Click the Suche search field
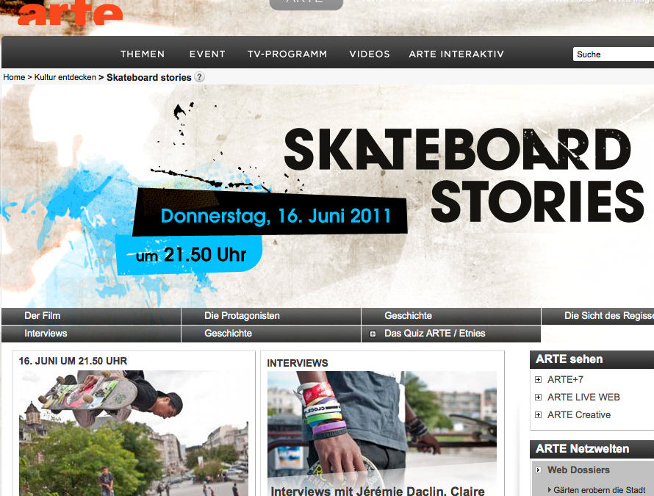The image size is (654, 496). (x=613, y=54)
